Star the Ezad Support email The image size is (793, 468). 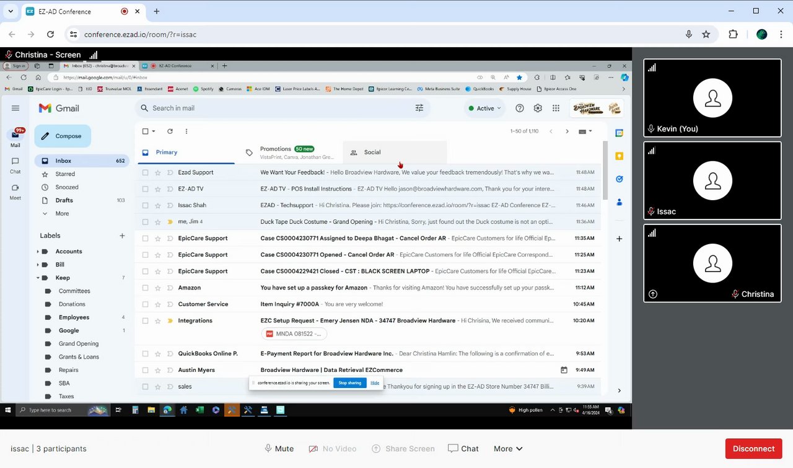pyautogui.click(x=158, y=172)
